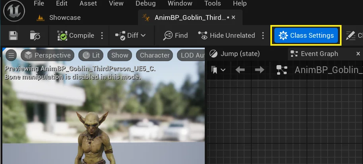This screenshot has height=164, width=363.
Task: Navigate back with the left arrow
Action: [x=240, y=70]
